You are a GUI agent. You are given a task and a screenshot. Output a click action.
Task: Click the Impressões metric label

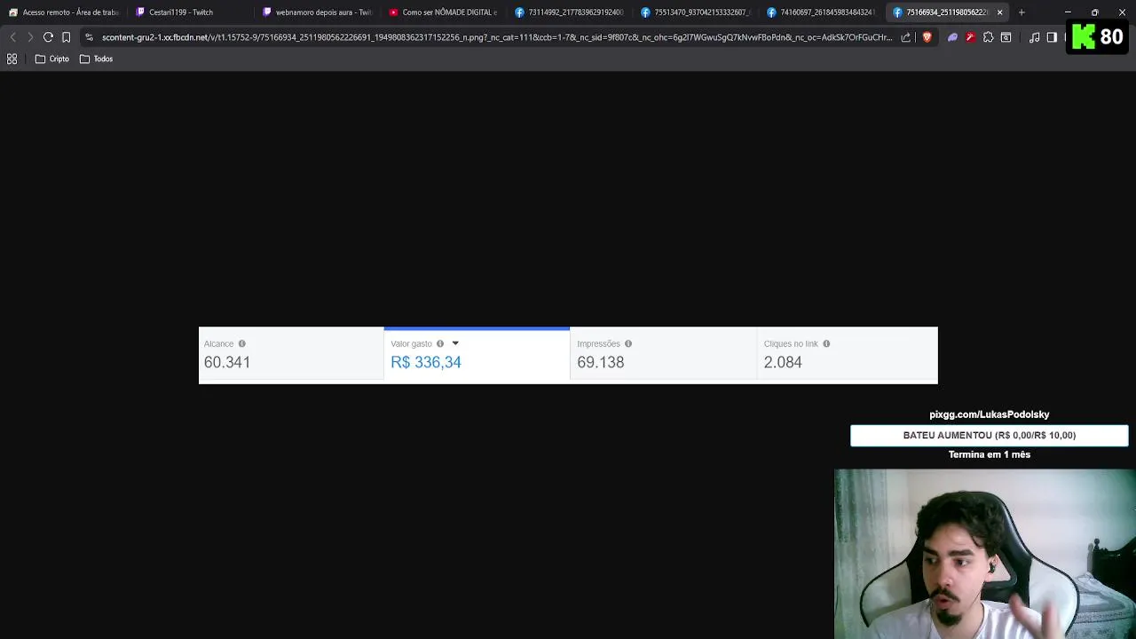click(x=598, y=343)
